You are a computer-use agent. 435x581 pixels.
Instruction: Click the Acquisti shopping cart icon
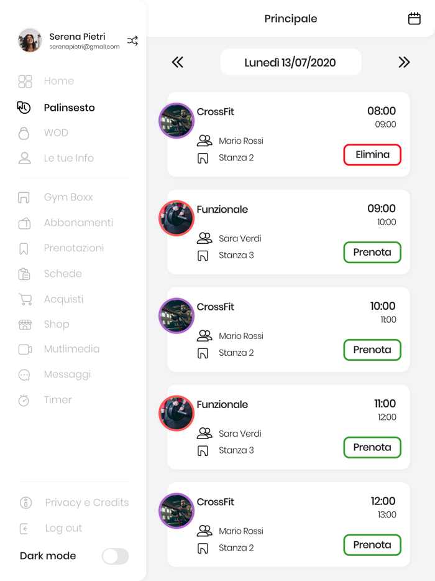click(25, 299)
